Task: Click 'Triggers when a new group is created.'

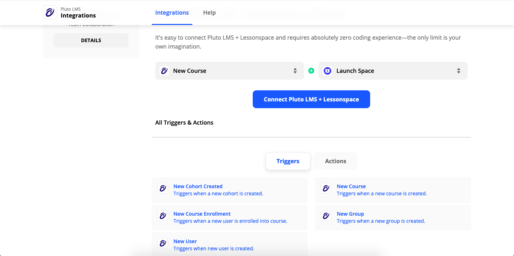Action: [381, 221]
